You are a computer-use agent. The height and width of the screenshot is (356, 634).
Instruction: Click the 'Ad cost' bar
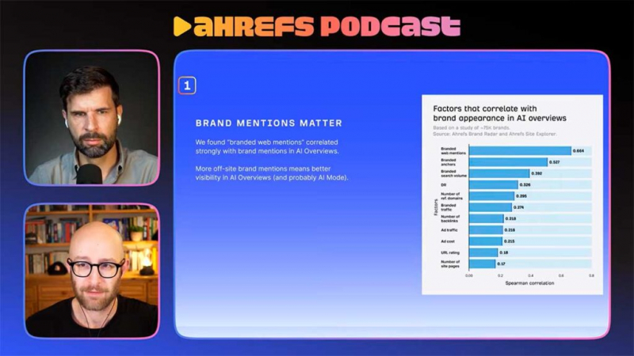(x=486, y=241)
